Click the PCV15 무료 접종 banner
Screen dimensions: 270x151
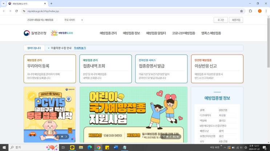coord(49,115)
